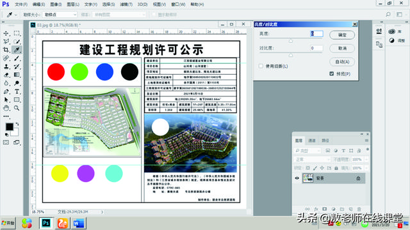Switch to the 通道 tab
Viewport: 410px width, 230px height.
point(312,141)
